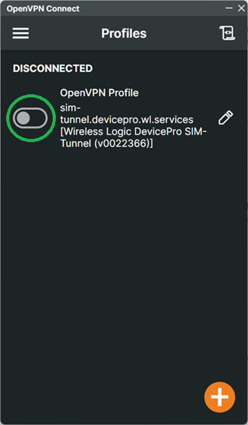Image resolution: width=248 pixels, height=425 pixels.
Task: Minimize the OpenVPN Connect window
Action: (229, 8)
